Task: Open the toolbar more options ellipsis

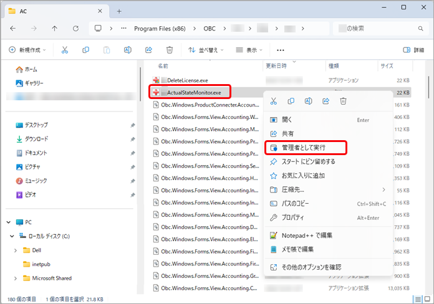Action: click(280, 50)
